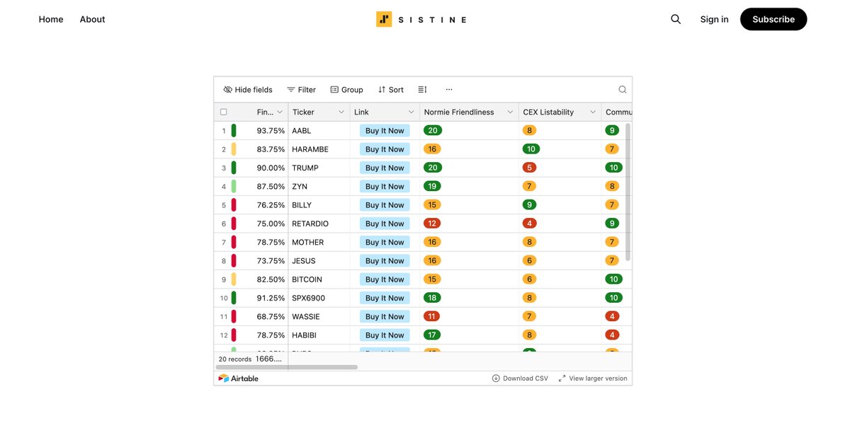Click the vertical scrollbar of the table
This screenshot has width=850, height=423.
click(x=628, y=192)
